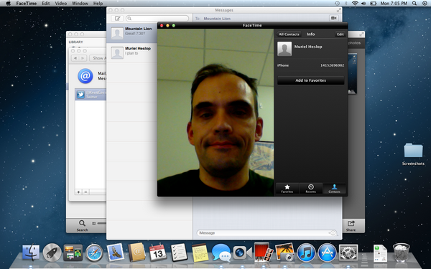
Task: Click blue @ Mail accounts icon
Action: pos(85,76)
